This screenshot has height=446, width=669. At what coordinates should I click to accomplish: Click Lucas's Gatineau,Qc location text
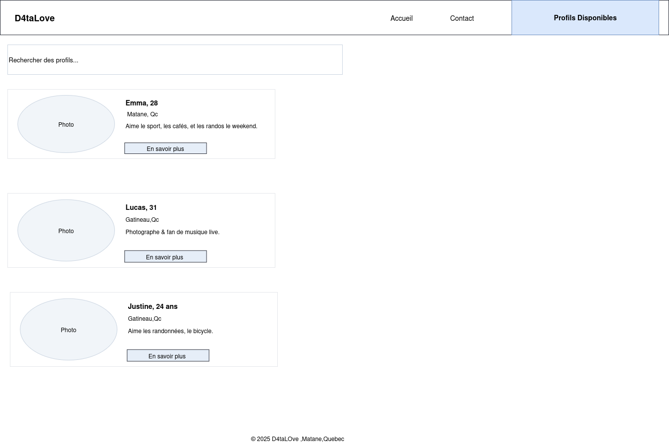click(142, 220)
